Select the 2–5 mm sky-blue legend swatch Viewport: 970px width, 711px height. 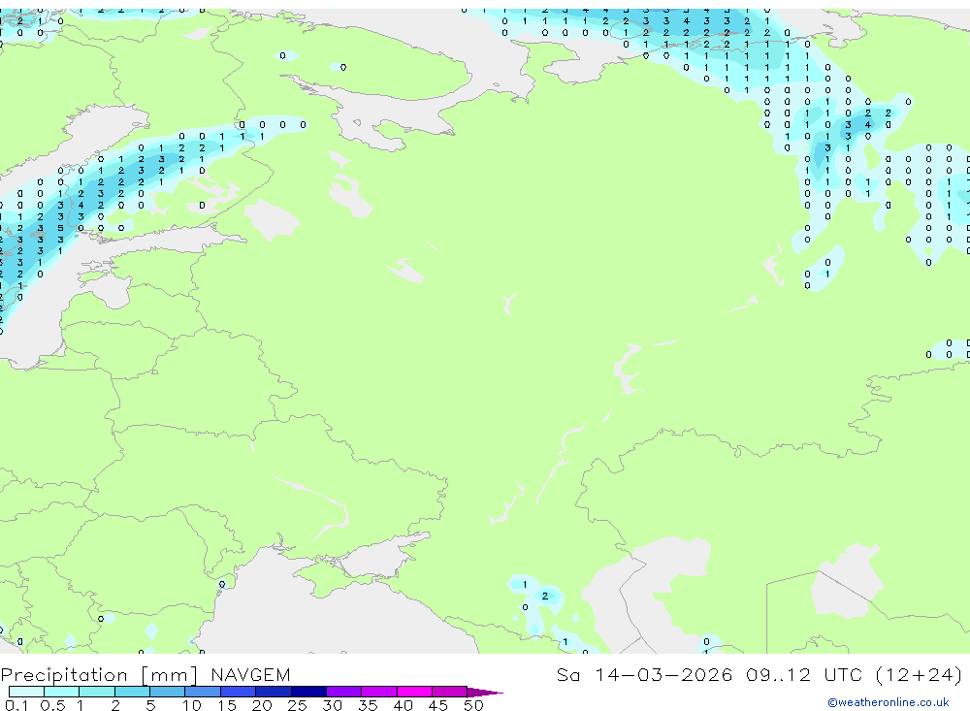[132, 692]
